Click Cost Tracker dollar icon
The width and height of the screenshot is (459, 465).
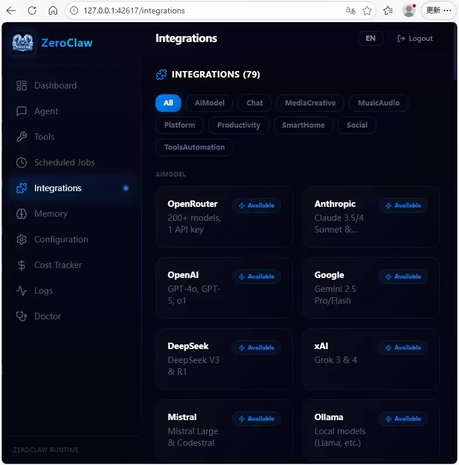tap(22, 265)
